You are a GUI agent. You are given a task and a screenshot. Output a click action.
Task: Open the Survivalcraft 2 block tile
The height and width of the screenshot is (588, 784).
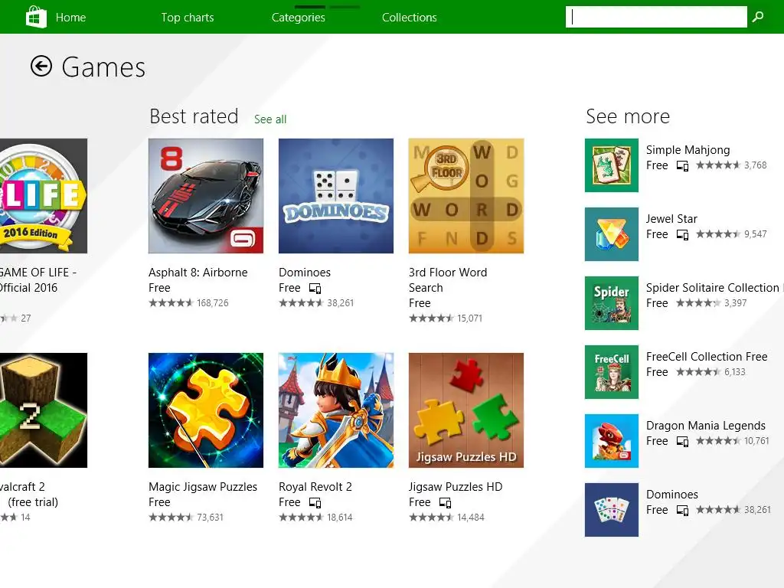[x=44, y=410]
